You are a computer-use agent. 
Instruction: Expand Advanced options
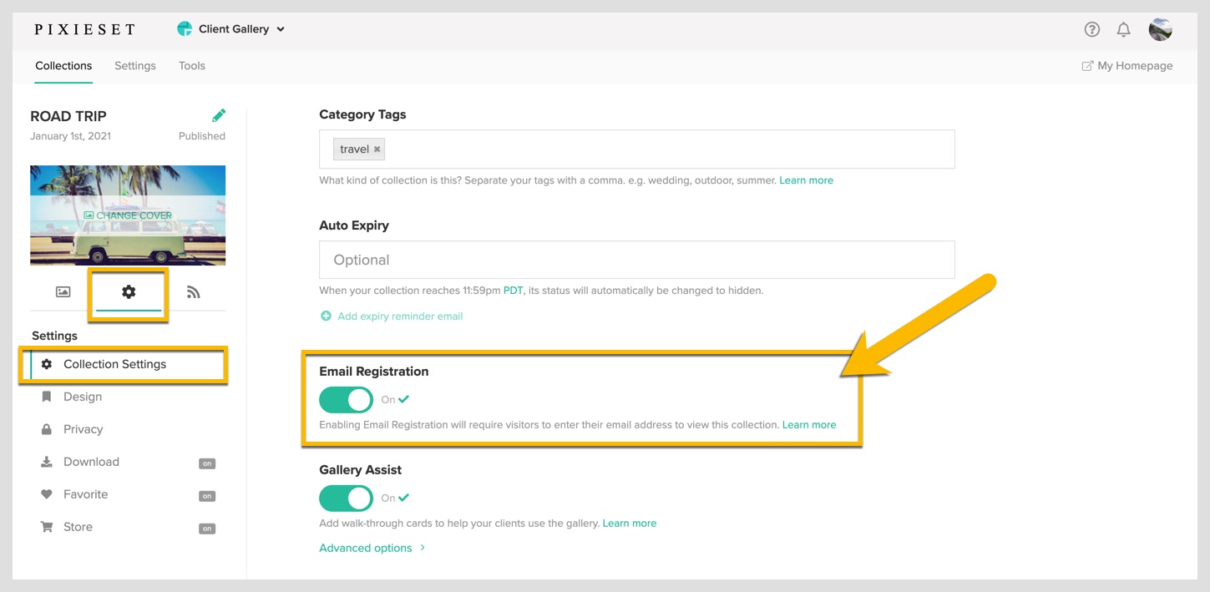pyautogui.click(x=372, y=548)
